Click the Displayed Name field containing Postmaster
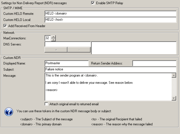This screenshot has height=134, width=180. [66, 63]
